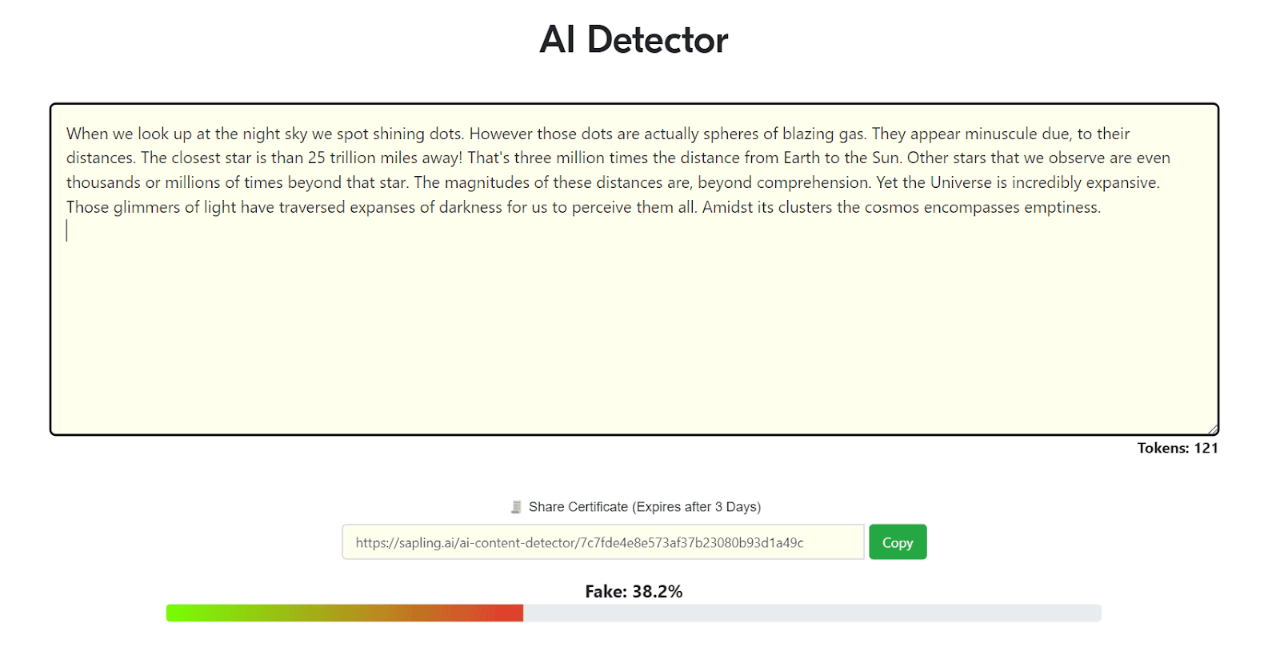
Task: Click the certificate scroll icon
Action: coord(516,507)
